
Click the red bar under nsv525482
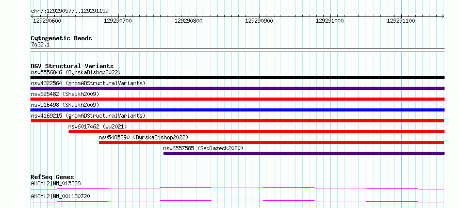pos(237,99)
